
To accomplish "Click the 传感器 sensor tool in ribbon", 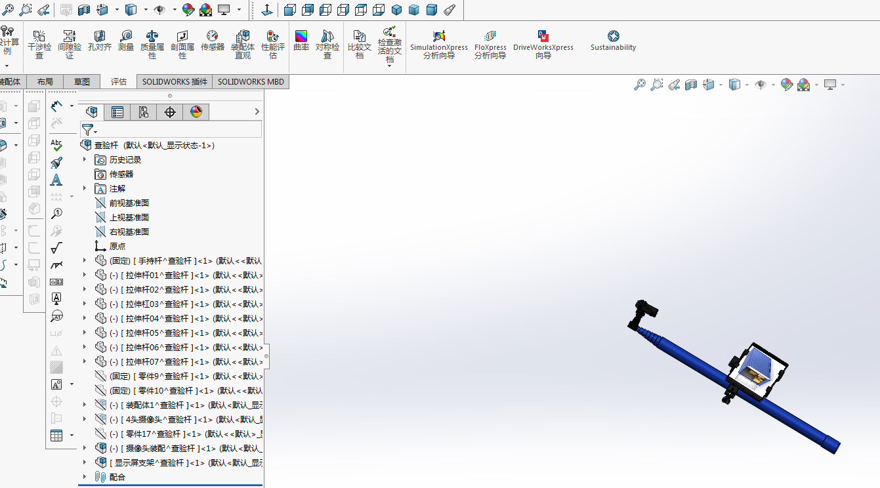I will click(213, 41).
